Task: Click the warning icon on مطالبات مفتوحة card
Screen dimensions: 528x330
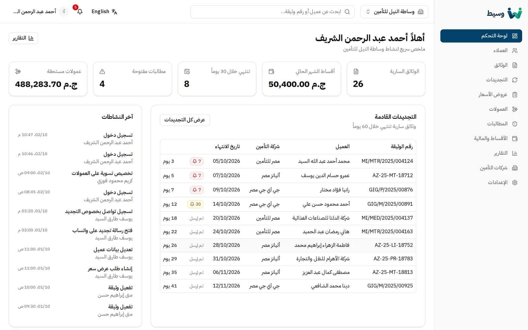Action: click(102, 71)
